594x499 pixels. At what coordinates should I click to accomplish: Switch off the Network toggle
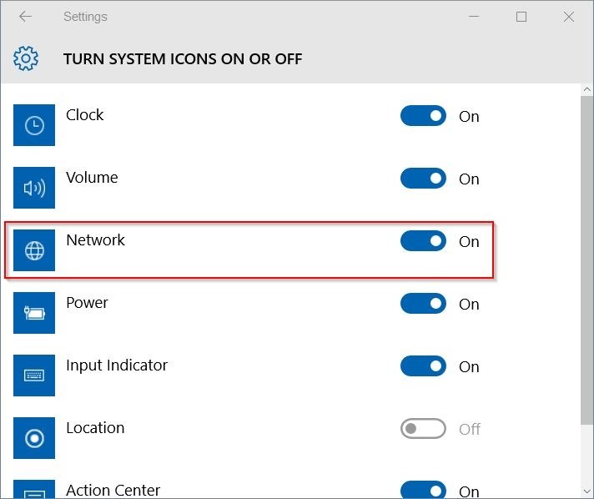coord(423,241)
